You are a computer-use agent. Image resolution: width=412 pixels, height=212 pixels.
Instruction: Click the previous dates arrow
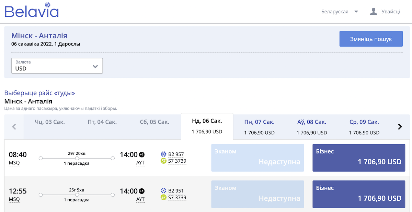[x=14, y=127]
